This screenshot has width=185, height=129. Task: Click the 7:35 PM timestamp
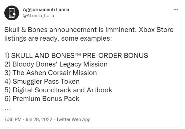[x=13, y=119]
